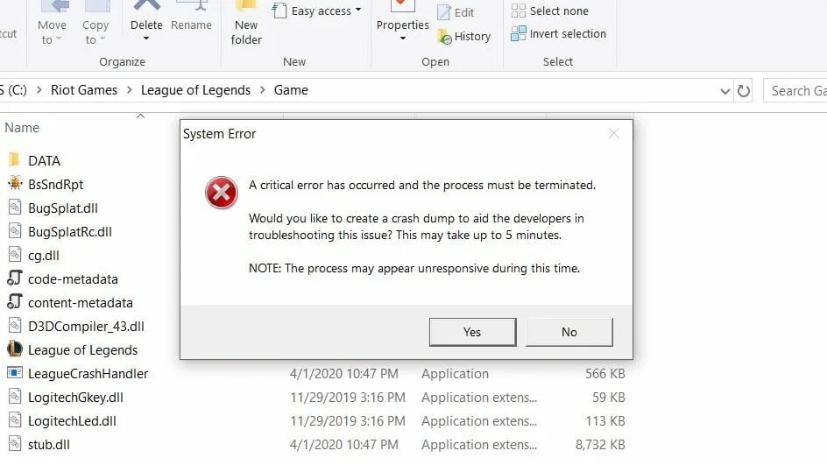The image size is (827, 465).
Task: Expand the chevron after Riot Games breadcrumb
Action: (x=130, y=90)
